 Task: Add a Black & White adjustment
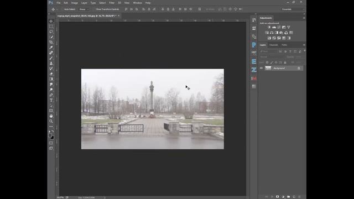[x=277, y=33]
